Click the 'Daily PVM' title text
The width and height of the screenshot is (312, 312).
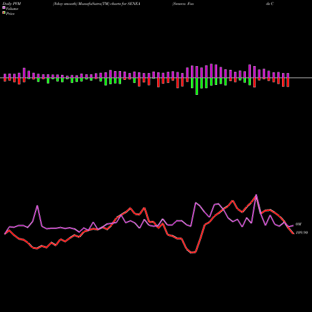click(11, 4)
